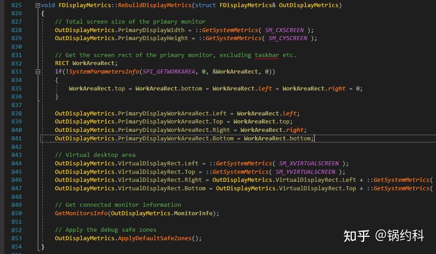
Task: Click PrimaryDisplayWorkAreaRect.Right on line 840
Action: (174, 130)
